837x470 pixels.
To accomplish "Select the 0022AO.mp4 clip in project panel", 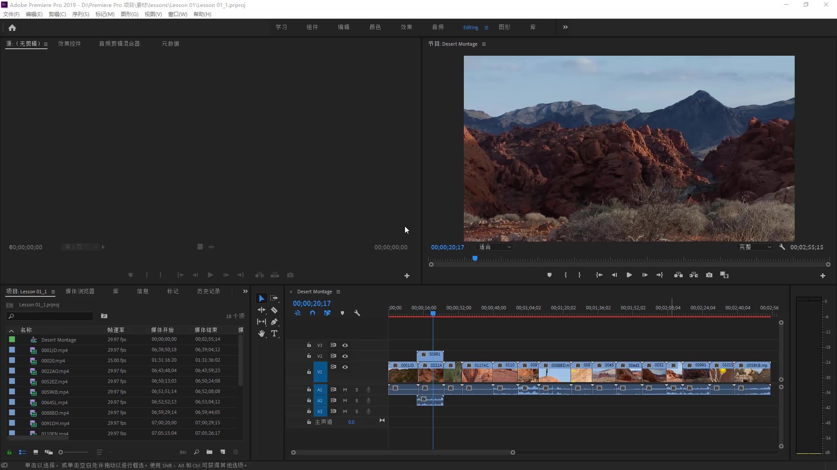I will click(56, 371).
